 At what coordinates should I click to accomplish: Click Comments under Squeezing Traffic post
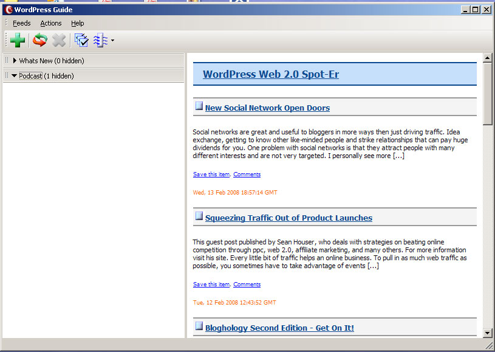[247, 284]
